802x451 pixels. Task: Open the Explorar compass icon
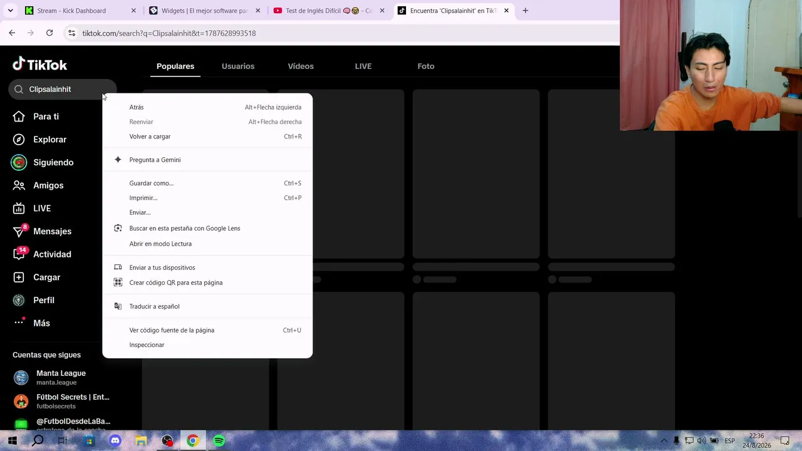tap(19, 140)
